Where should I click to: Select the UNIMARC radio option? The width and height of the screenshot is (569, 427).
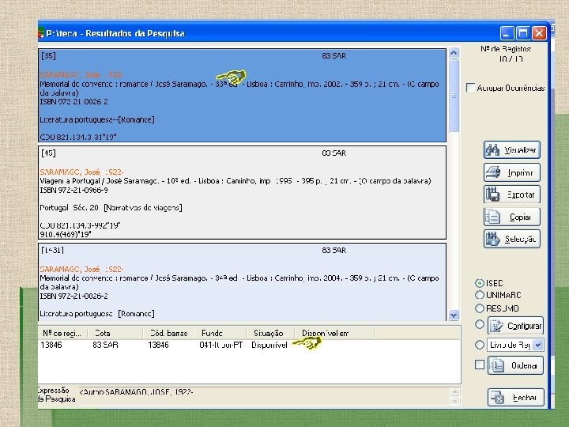coord(480,295)
